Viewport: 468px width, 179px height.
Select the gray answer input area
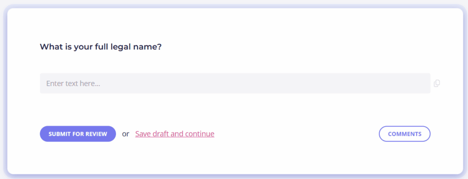tap(235, 83)
